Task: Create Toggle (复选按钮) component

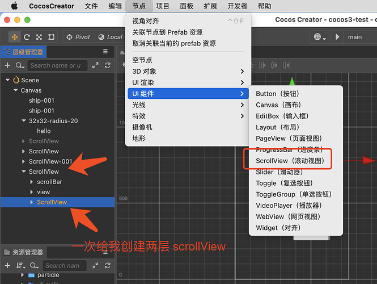Action: click(296, 183)
